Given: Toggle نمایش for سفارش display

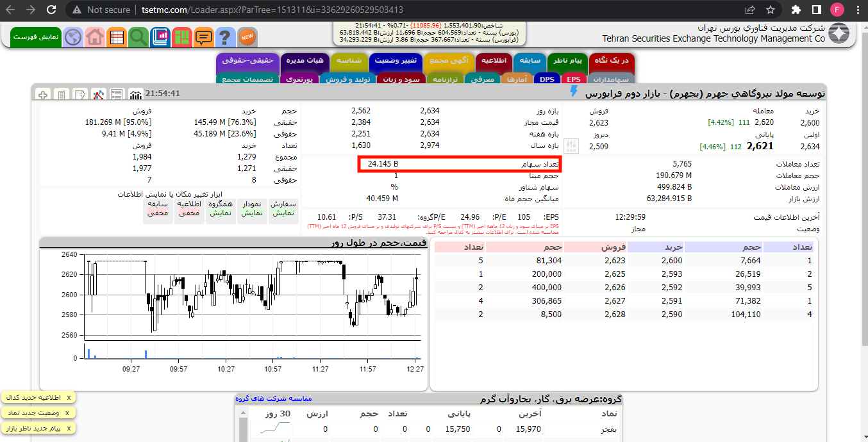Looking at the screenshot, I should (284, 212).
